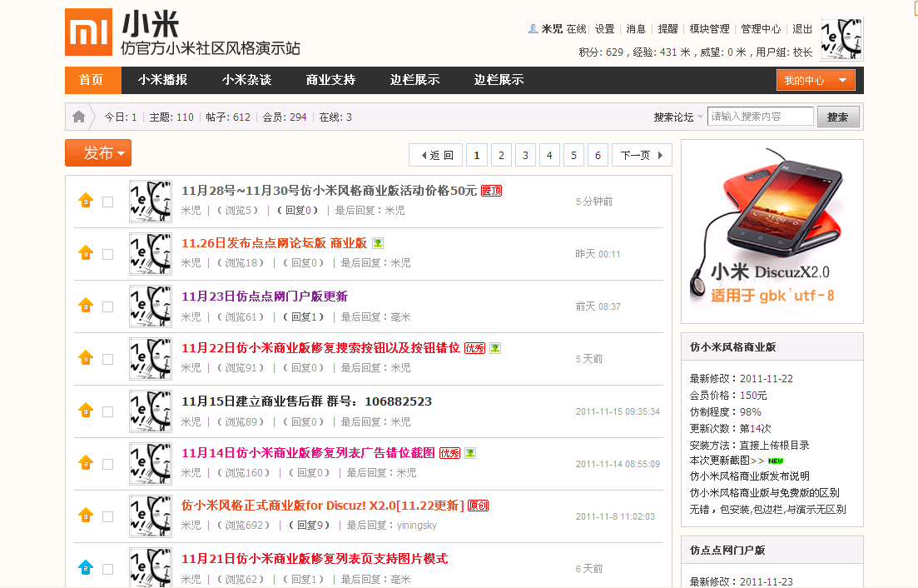Open the home breadcrumb house icon
The width and height of the screenshot is (918, 588).
pyautogui.click(x=78, y=117)
